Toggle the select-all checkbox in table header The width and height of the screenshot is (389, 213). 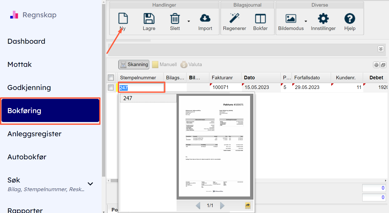click(x=111, y=78)
